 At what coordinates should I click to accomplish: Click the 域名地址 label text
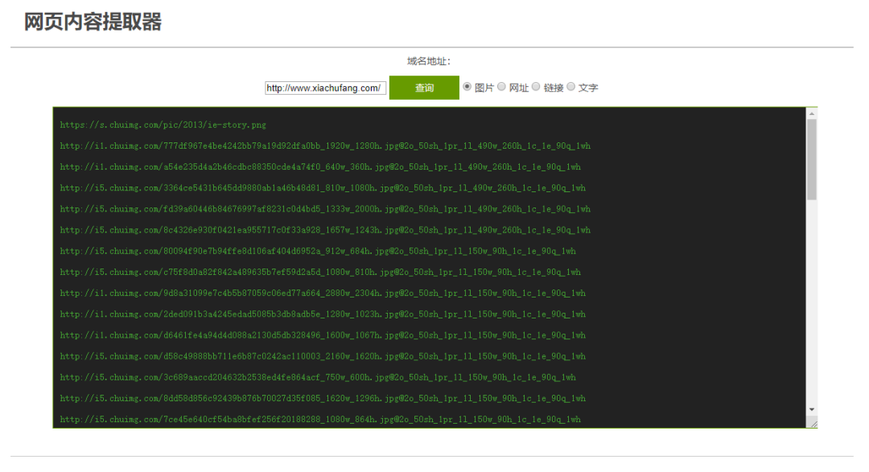pos(429,61)
